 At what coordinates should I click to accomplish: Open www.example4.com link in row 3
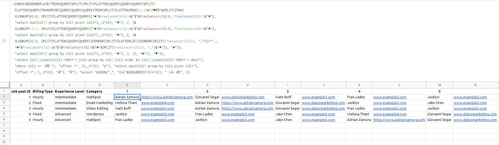tap(158, 103)
